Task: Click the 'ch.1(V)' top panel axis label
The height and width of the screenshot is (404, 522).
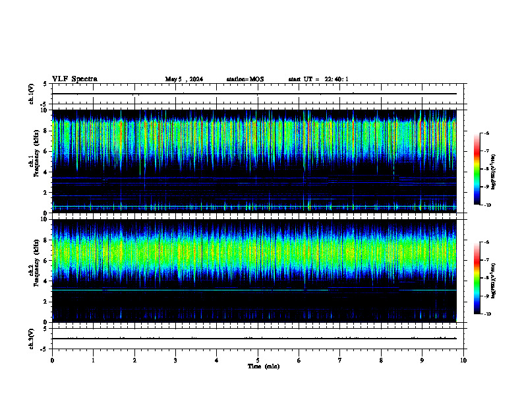Action: click(x=32, y=94)
